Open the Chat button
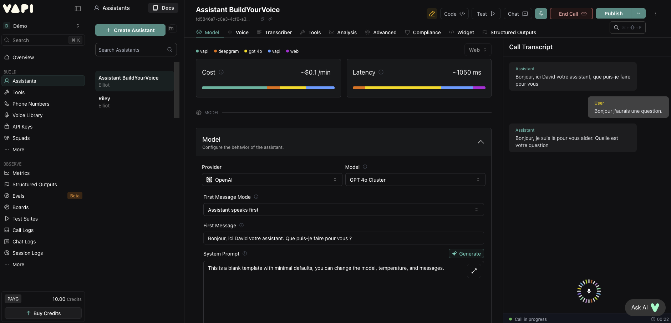671x323 pixels. point(518,14)
